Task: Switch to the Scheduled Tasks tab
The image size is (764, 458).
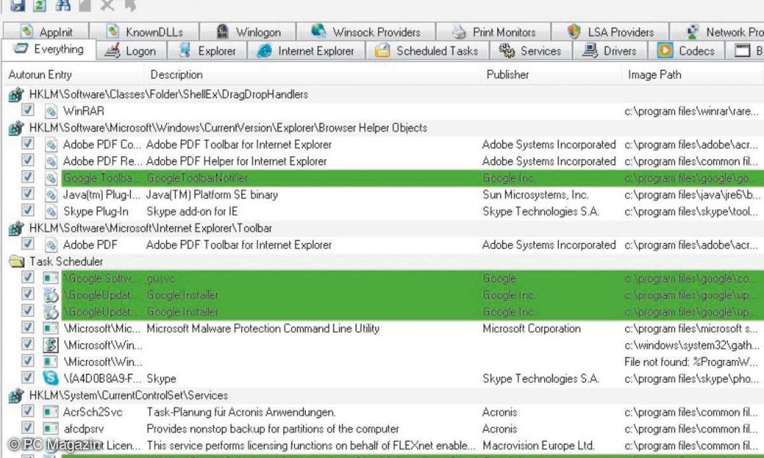Action: 427,51
